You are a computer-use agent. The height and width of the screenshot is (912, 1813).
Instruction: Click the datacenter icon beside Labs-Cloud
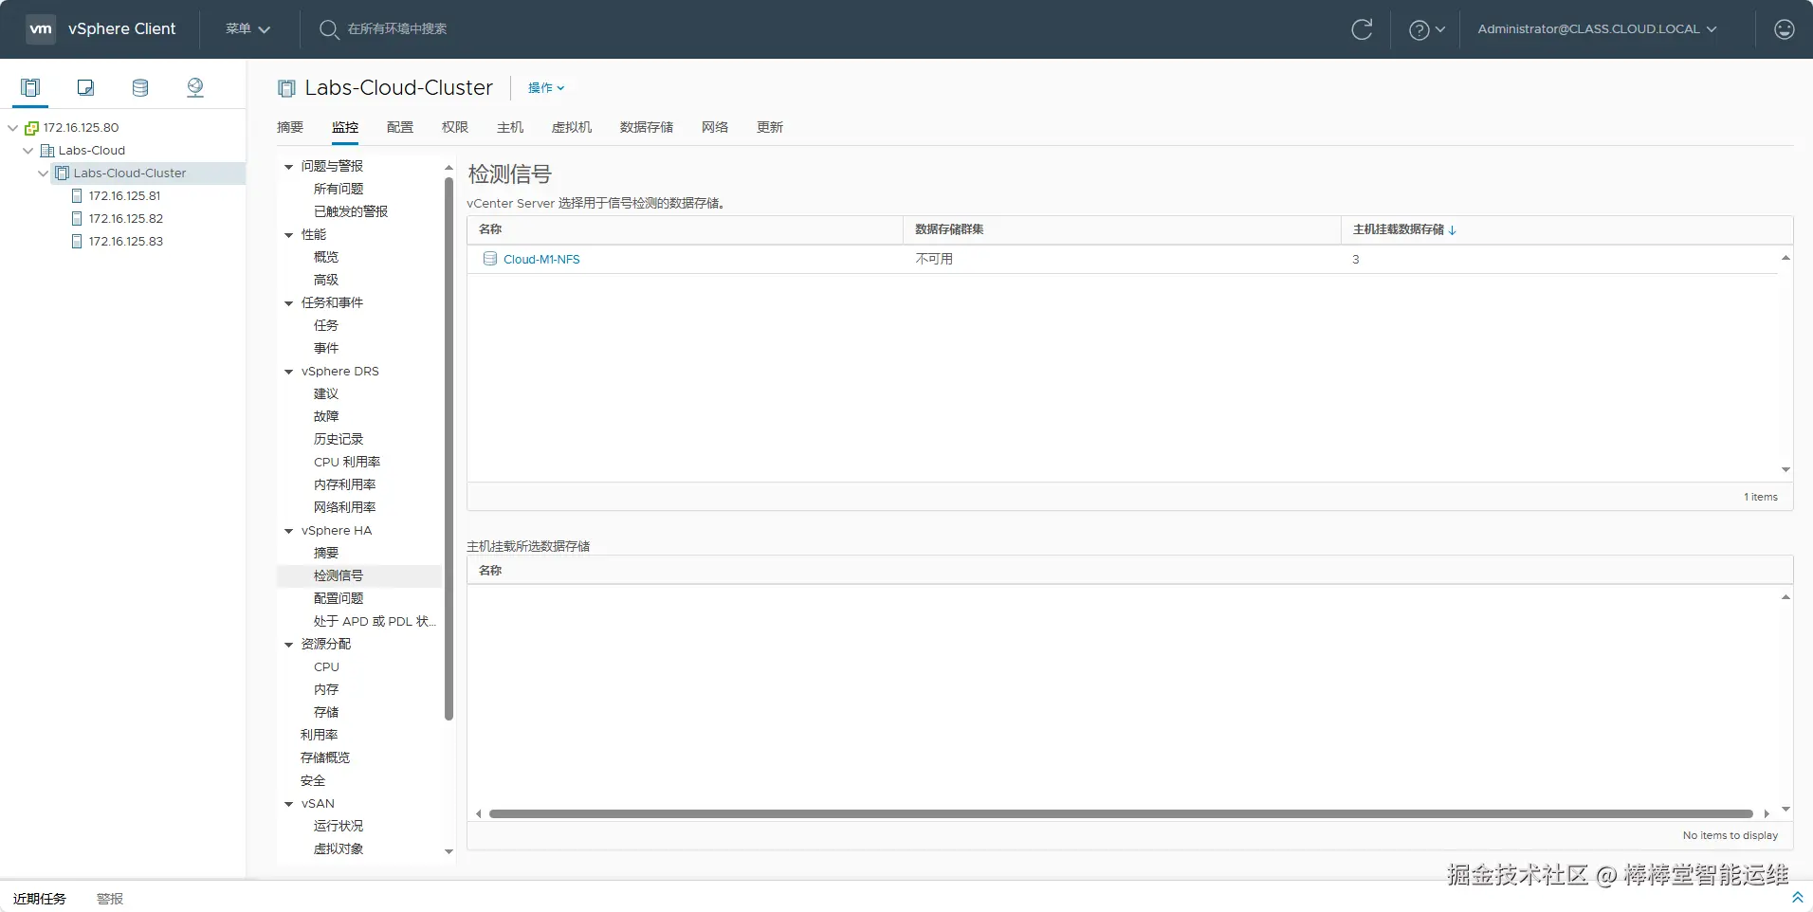click(x=47, y=151)
